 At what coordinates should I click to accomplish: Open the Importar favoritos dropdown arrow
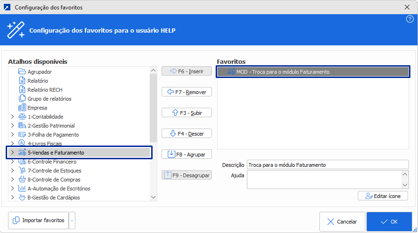[x=72, y=220]
